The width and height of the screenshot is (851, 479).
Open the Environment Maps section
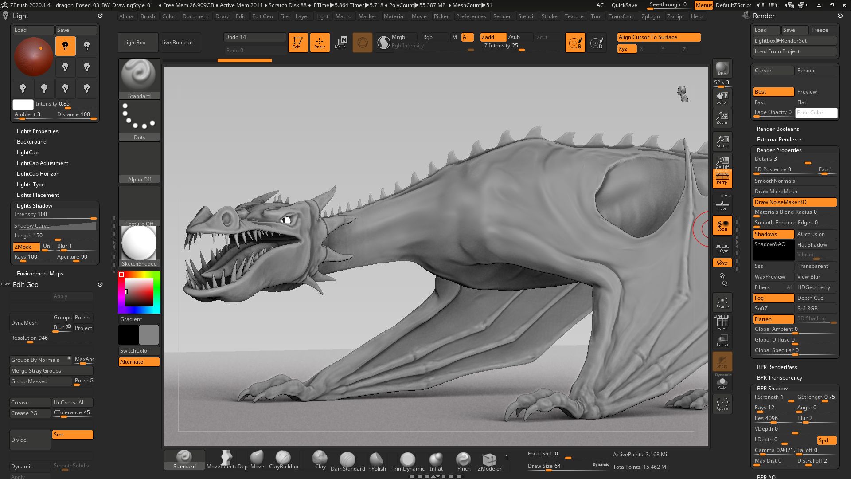pos(40,273)
